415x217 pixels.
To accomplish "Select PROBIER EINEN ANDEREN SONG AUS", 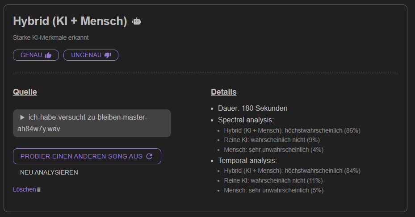I will pyautogui.click(x=87, y=156).
